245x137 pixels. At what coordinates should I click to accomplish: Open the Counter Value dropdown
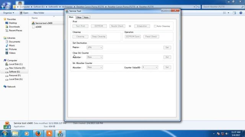[x=150, y=67]
